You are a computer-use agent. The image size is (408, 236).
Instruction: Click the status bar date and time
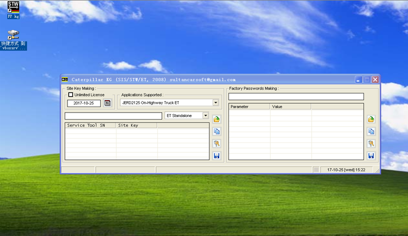tap(346, 170)
